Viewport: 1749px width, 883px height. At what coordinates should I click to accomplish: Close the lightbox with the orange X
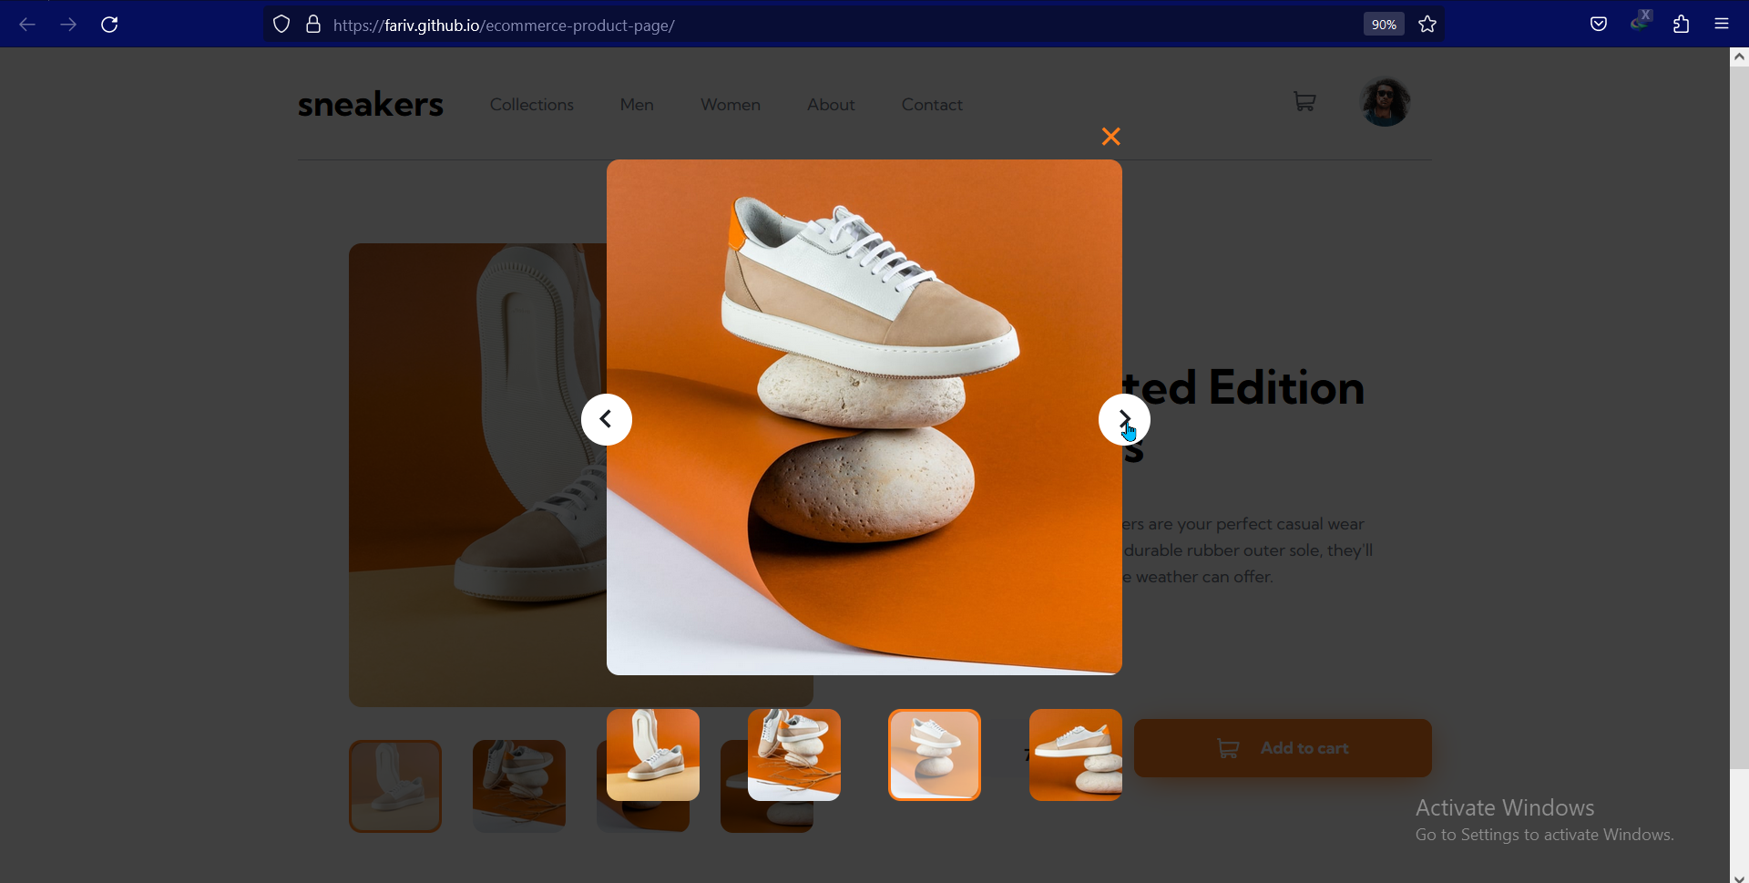pyautogui.click(x=1110, y=138)
